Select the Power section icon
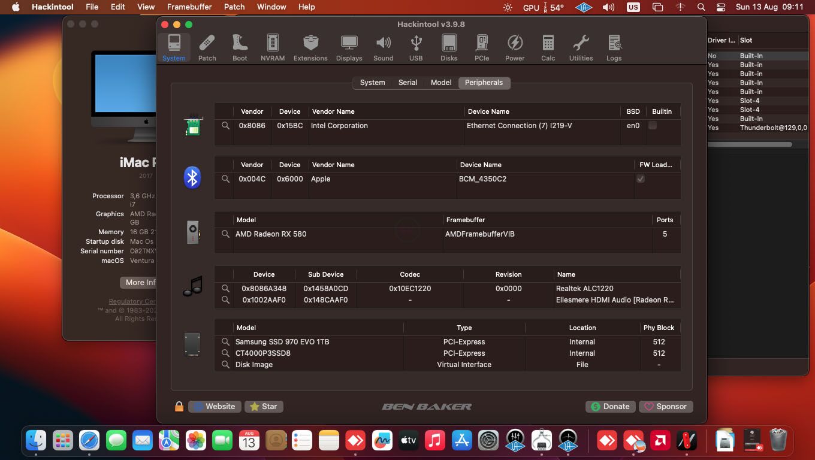This screenshot has width=815, height=460. coord(515,47)
